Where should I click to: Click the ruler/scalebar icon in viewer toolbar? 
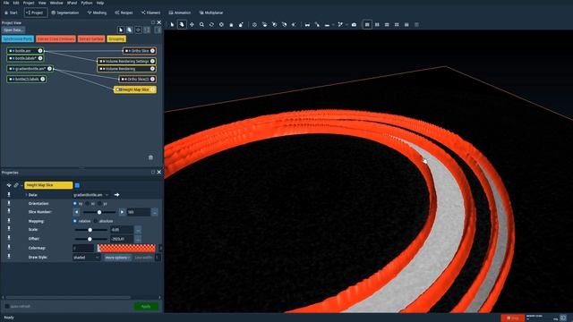pos(327,24)
